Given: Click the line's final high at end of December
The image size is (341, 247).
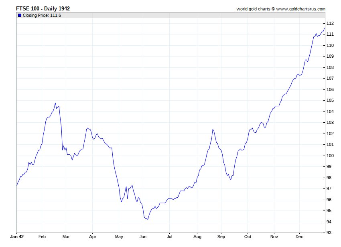Looking at the screenshot, I should point(325,27).
